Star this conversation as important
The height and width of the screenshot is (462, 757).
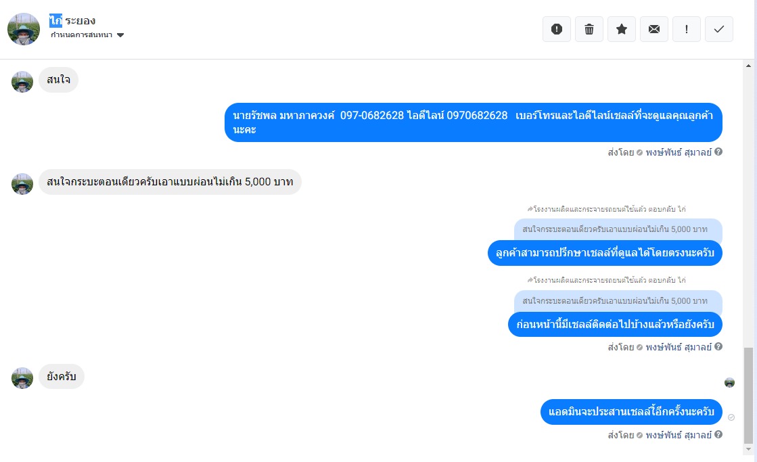tap(622, 30)
